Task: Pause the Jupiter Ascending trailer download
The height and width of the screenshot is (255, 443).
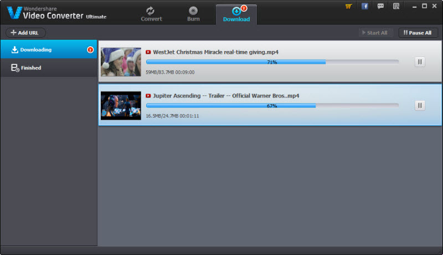Action: click(x=420, y=106)
